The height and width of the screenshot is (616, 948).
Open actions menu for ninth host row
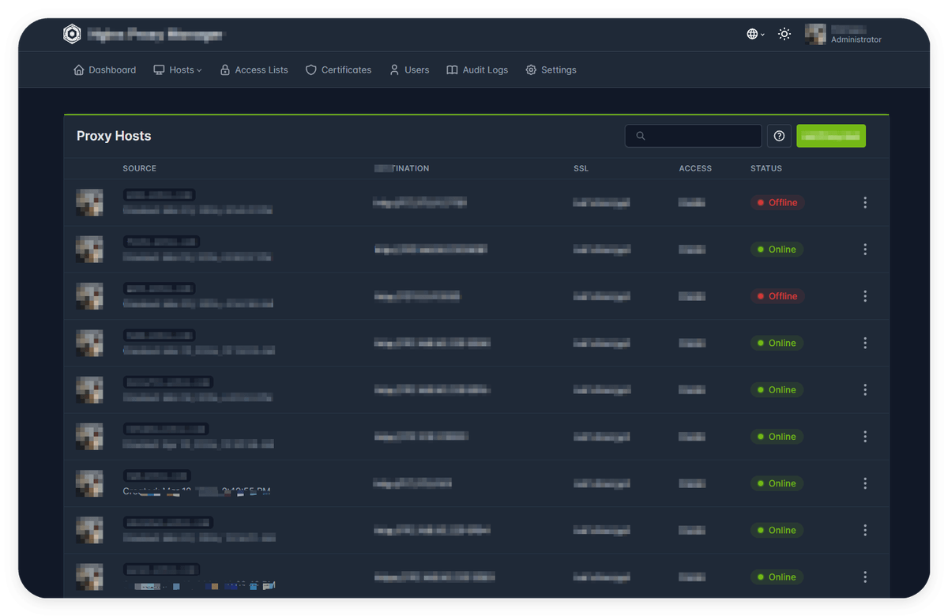865,577
